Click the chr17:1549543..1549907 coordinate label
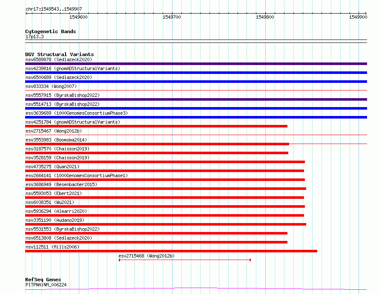Viewport: 379px width, 294px height. pos(54,9)
